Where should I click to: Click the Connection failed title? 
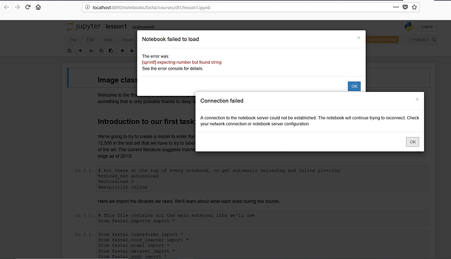tap(222, 100)
